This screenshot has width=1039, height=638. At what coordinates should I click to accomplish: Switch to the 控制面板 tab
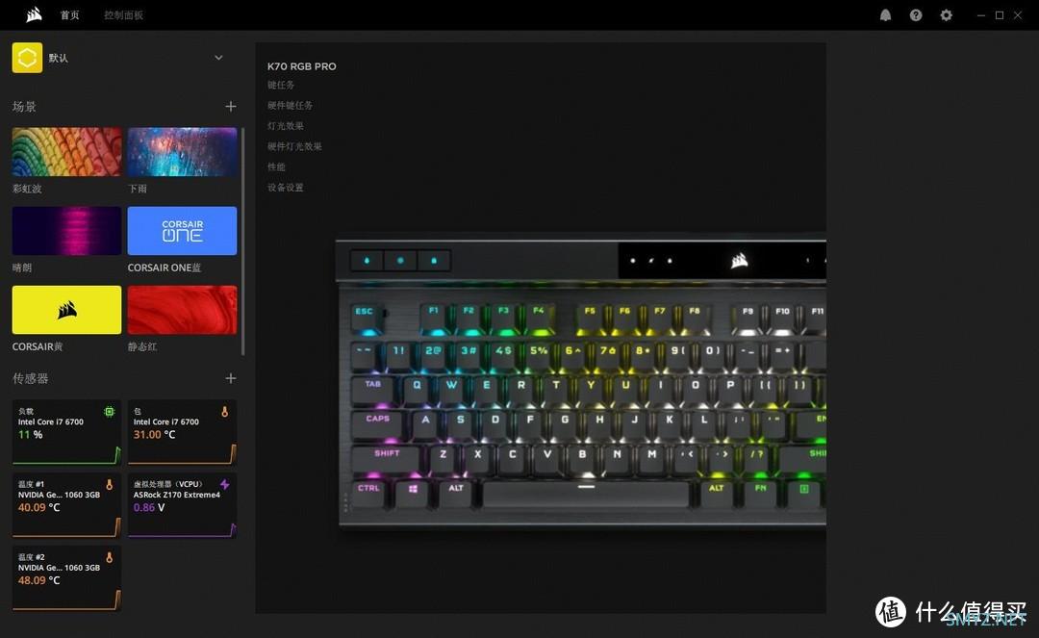point(123,15)
